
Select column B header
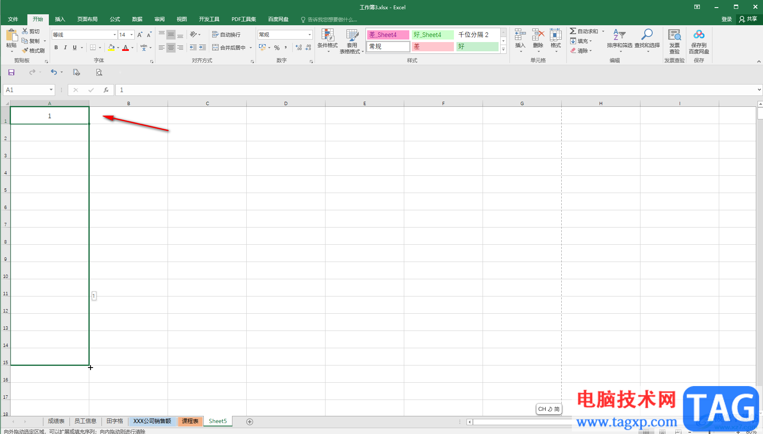[128, 103]
